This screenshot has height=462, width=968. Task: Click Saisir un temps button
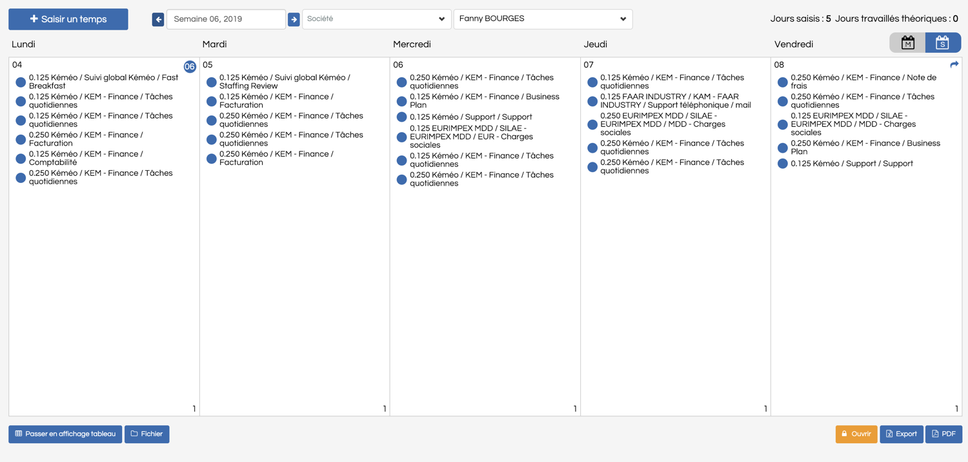point(68,19)
